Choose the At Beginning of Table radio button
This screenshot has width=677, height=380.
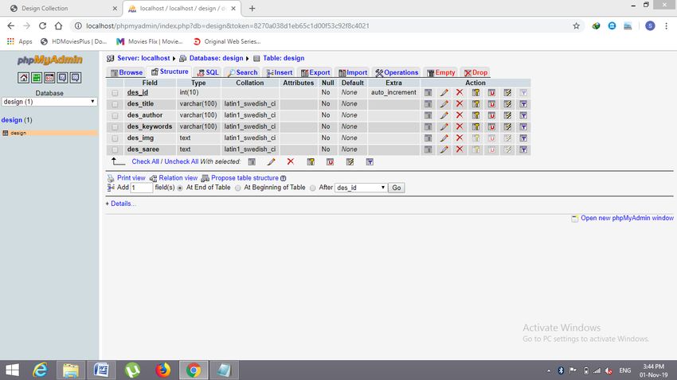click(239, 188)
